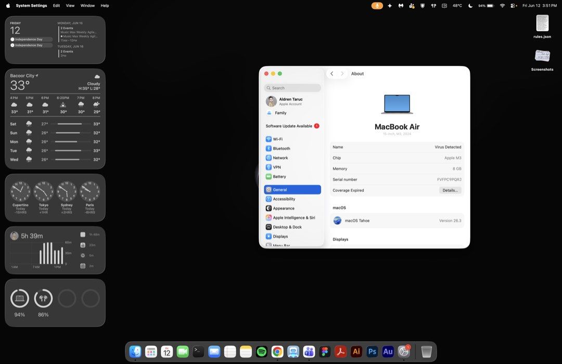The width and height of the screenshot is (562, 364).
Task: Click the date and time in menu bar
Action: pyautogui.click(x=540, y=5)
